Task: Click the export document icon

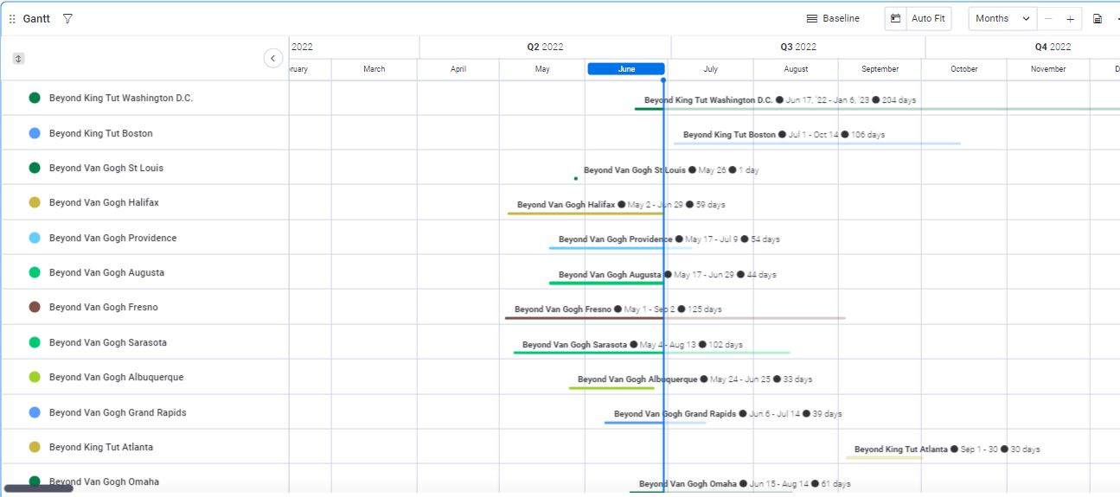Action: (x=1098, y=18)
